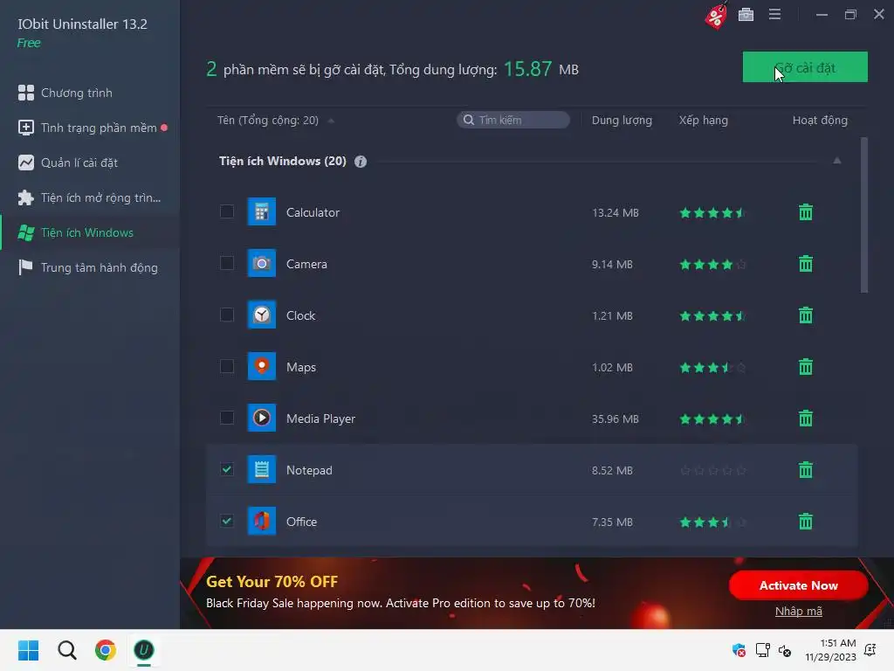This screenshot has width=894, height=671.
Task: Click the green Gỡ cài đặt button
Action: 805,67
